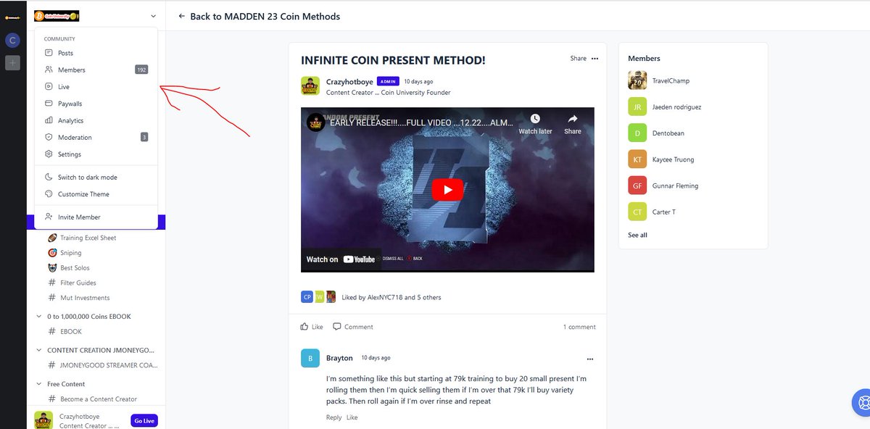
Task: Open the EBOOK space
Action: pos(70,331)
